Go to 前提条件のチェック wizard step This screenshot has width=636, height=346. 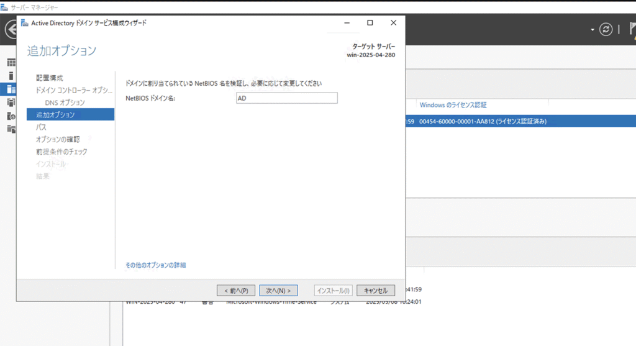61,152
